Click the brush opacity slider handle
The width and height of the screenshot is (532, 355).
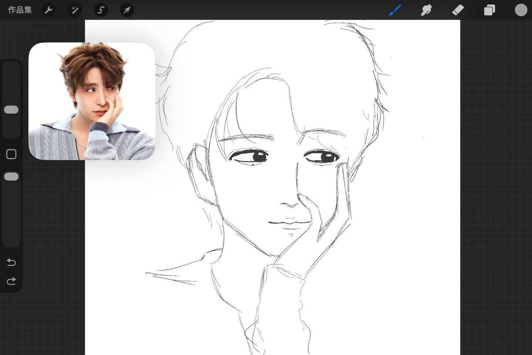[11, 177]
